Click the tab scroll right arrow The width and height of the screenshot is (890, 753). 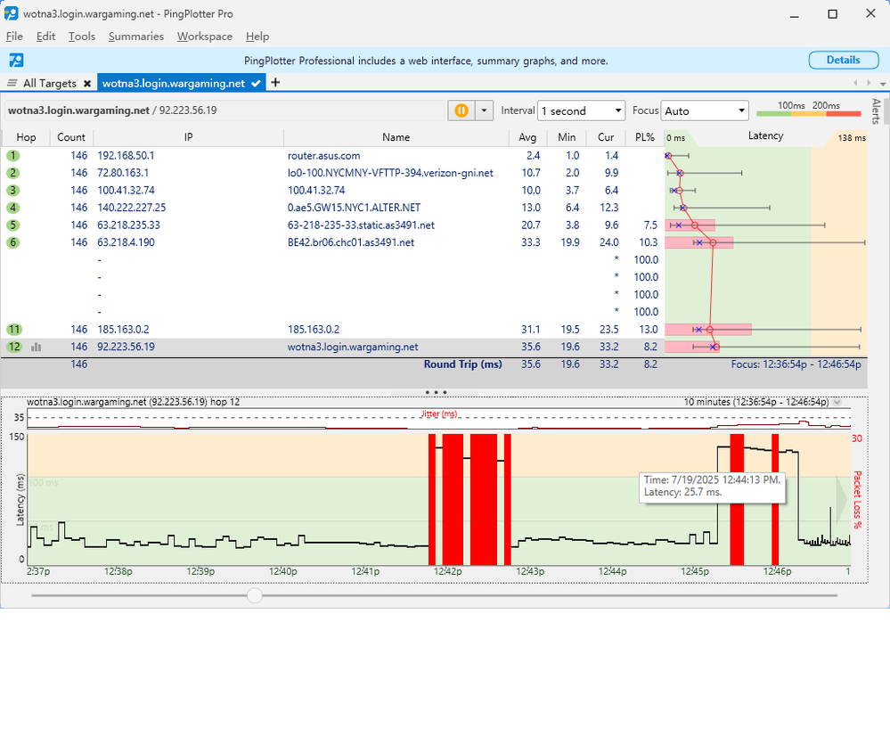coord(869,83)
